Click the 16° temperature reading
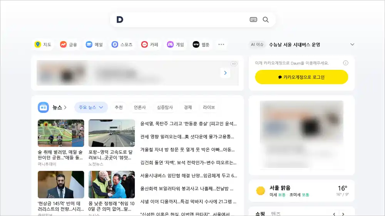Screen dimensions: 385x216 (x=343, y=188)
